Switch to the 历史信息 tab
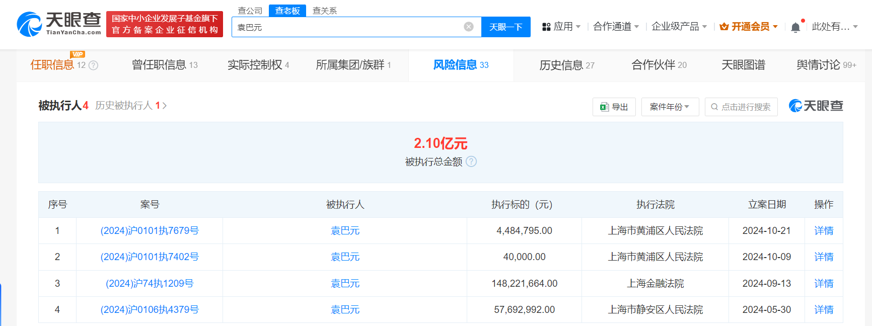The image size is (872, 326). coord(566,65)
